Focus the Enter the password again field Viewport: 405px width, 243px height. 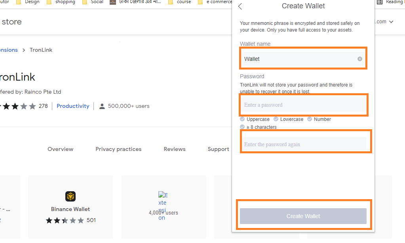coord(303,144)
